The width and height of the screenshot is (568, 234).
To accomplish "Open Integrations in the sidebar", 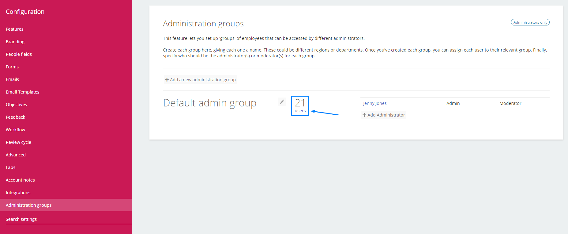I will pyautogui.click(x=18, y=193).
